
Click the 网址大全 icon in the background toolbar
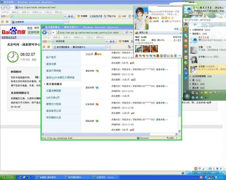point(105,16)
